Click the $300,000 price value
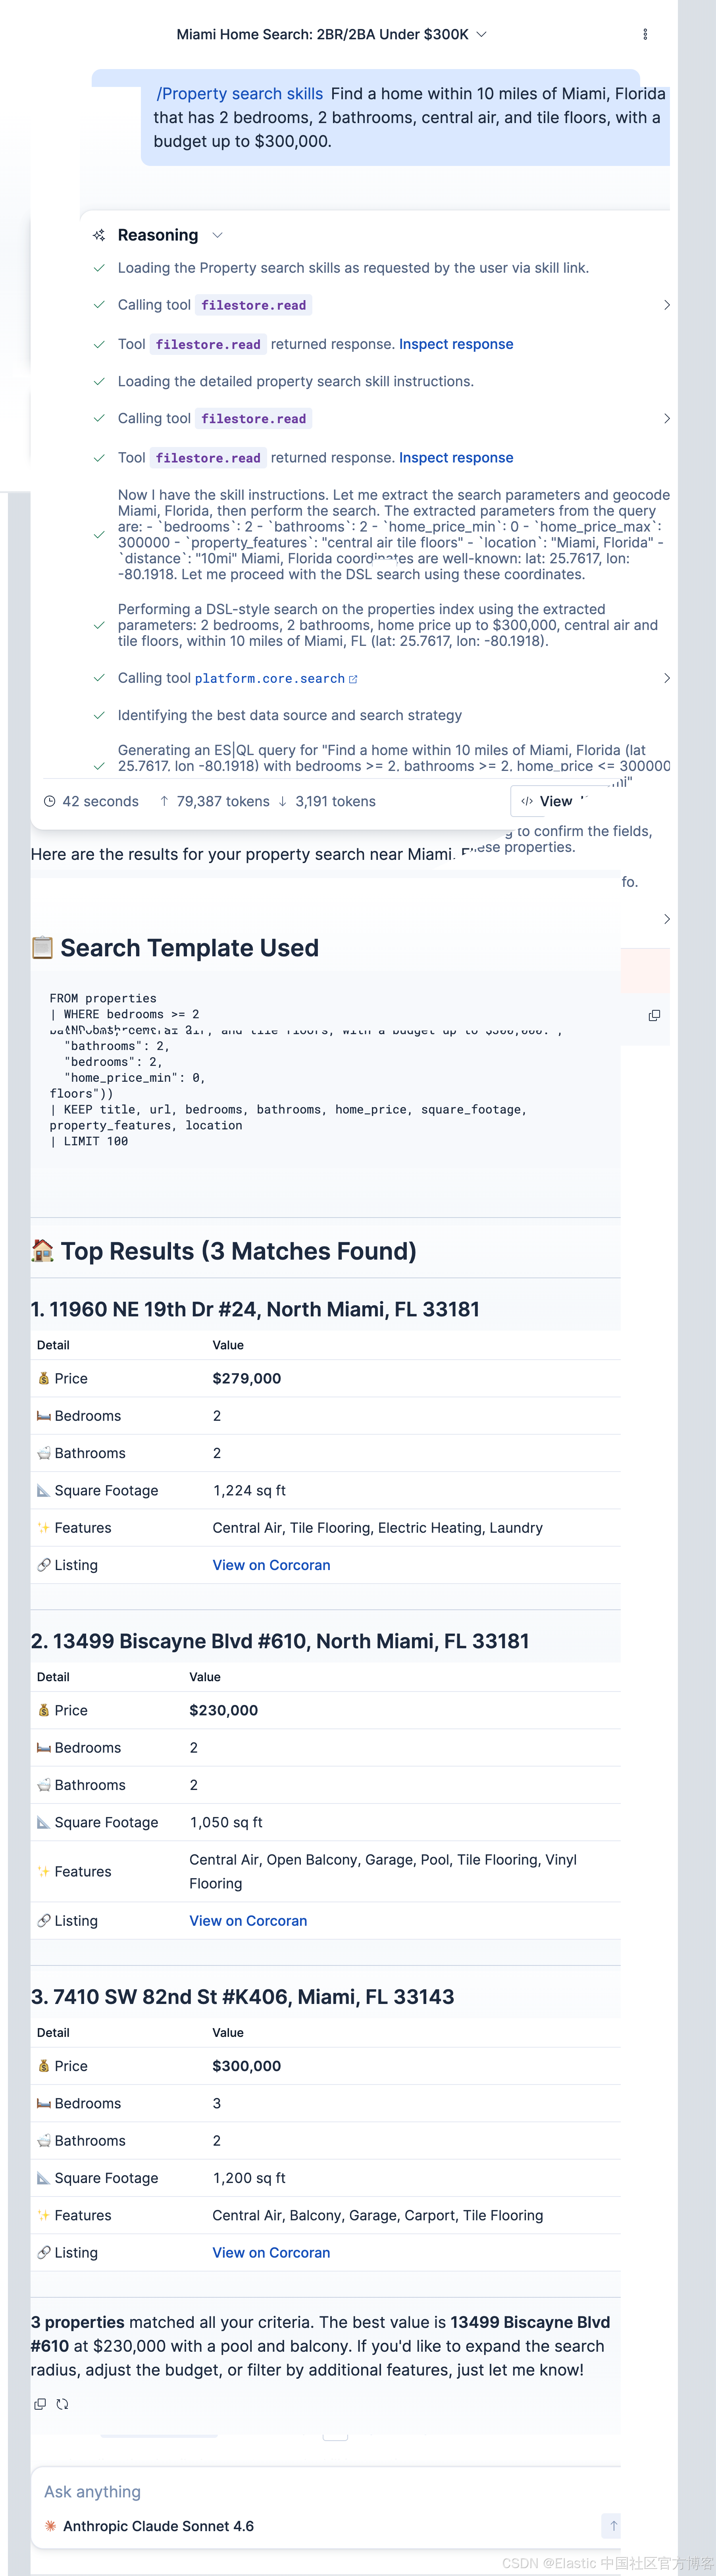Image resolution: width=716 pixels, height=2576 pixels. 247,2066
